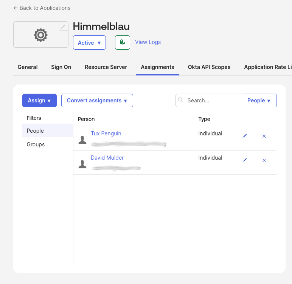The width and height of the screenshot is (292, 284).
Task: Click the search magnifier icon
Action: click(x=180, y=100)
